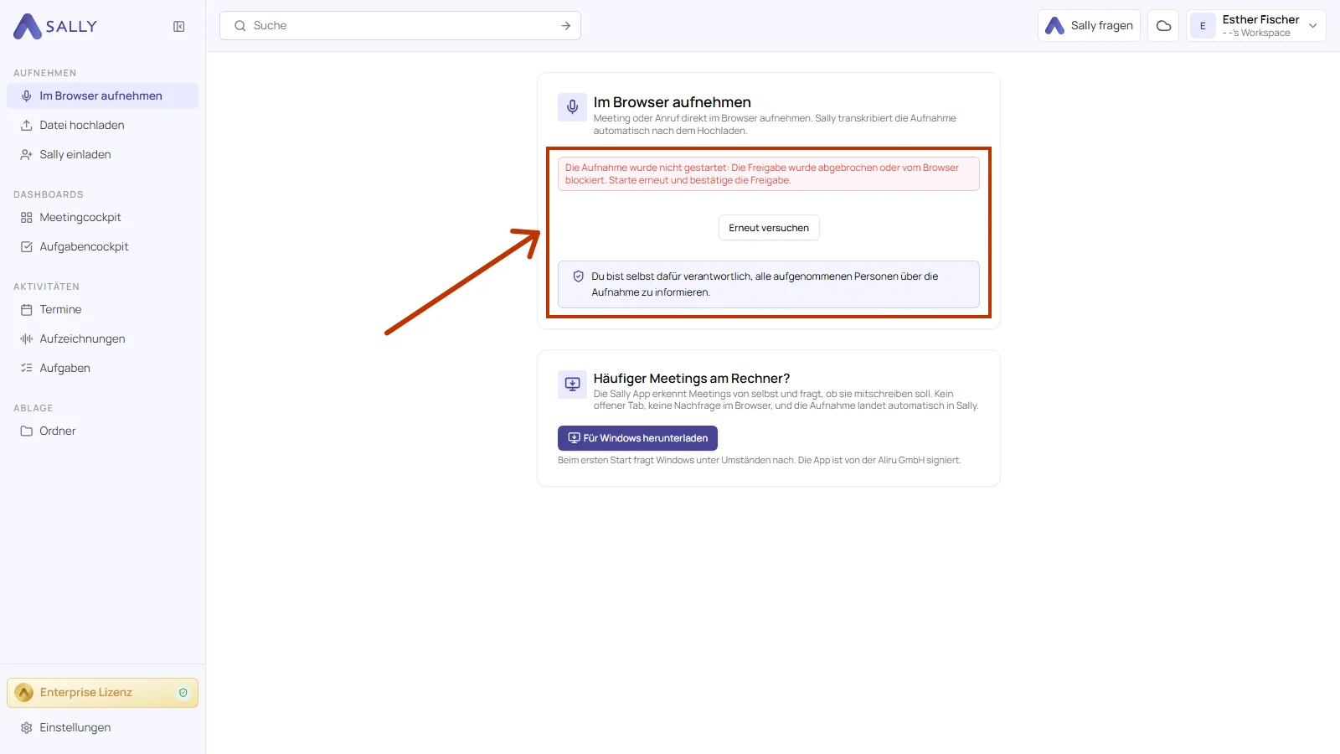This screenshot has height=754, width=1340.
Task: Expand the workspace account chevron
Action: (1313, 26)
